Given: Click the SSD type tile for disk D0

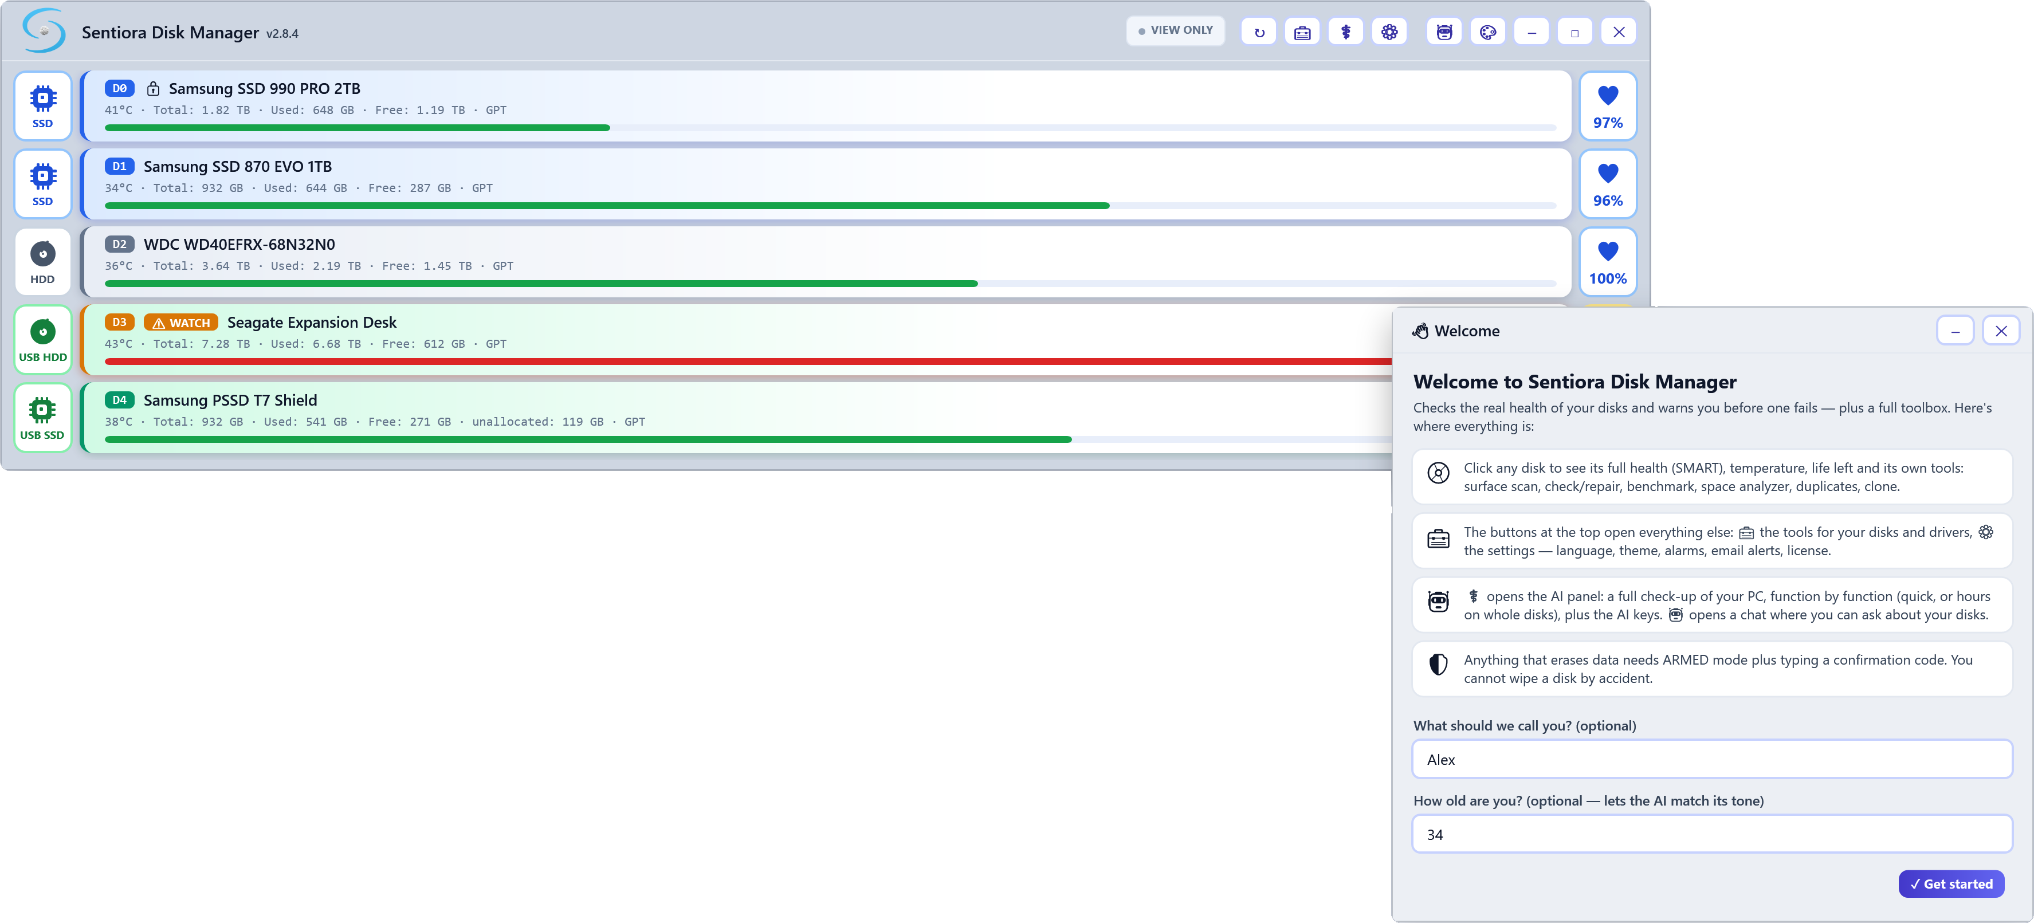Looking at the screenshot, I should click(x=42, y=106).
